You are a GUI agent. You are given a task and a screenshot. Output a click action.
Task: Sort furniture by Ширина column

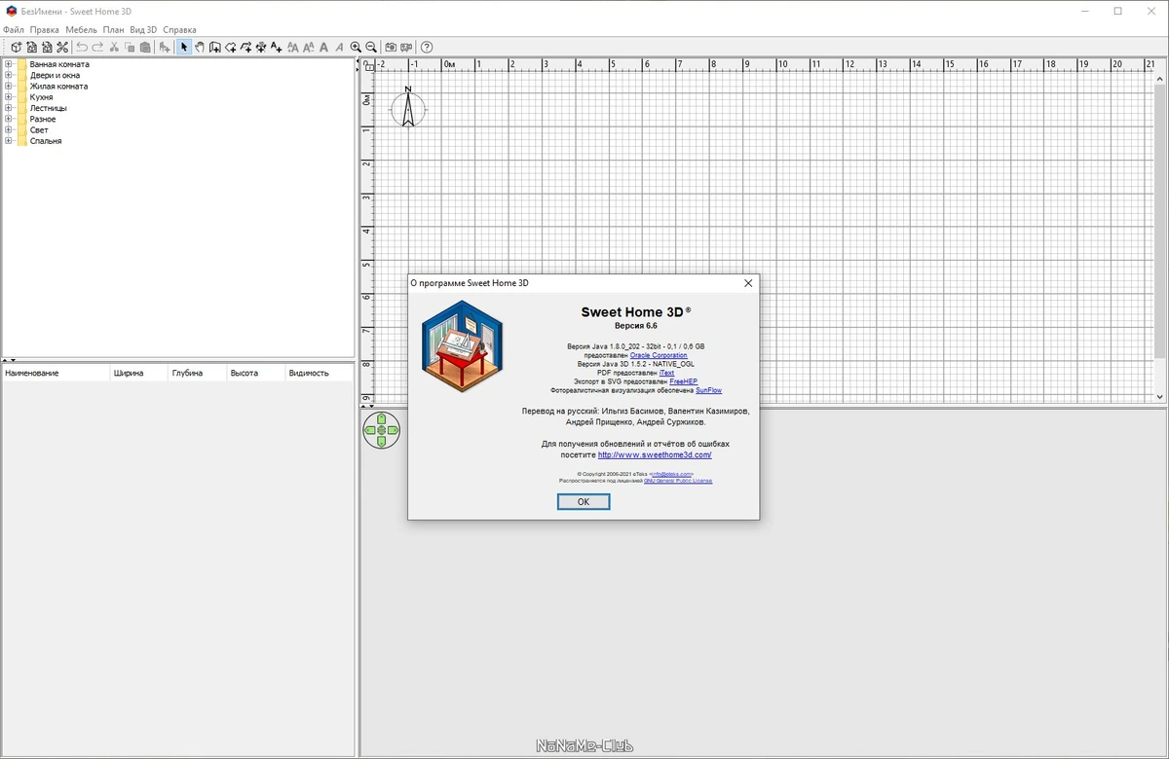click(x=138, y=373)
